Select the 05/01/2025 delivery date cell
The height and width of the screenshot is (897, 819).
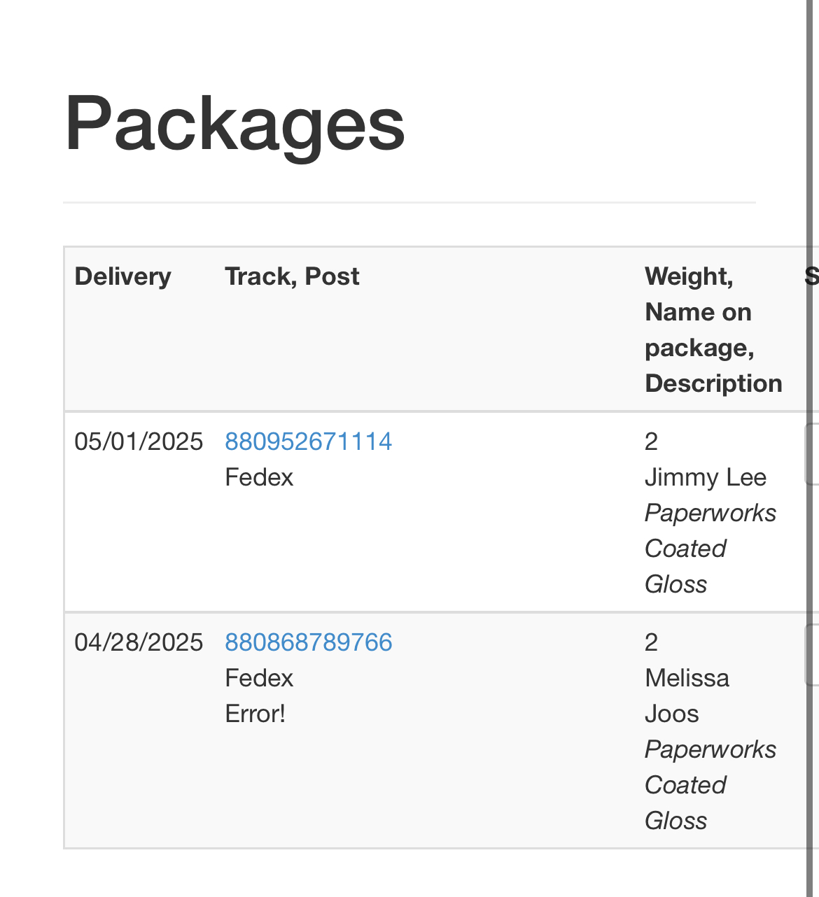139,442
